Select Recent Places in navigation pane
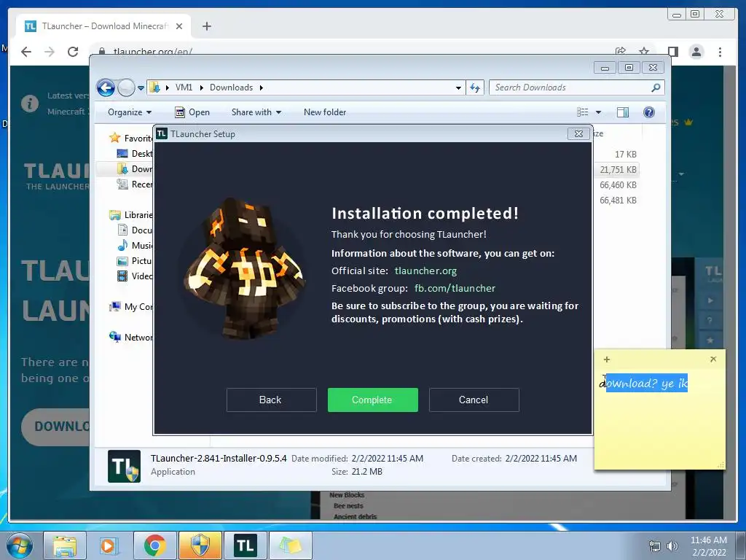The image size is (746, 560). (x=135, y=184)
